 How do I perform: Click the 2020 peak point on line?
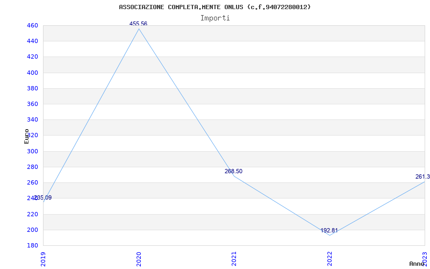tap(139, 29)
